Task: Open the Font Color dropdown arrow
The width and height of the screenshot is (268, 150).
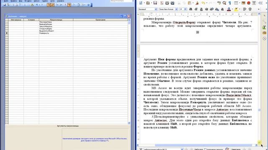Action: coord(232,9)
